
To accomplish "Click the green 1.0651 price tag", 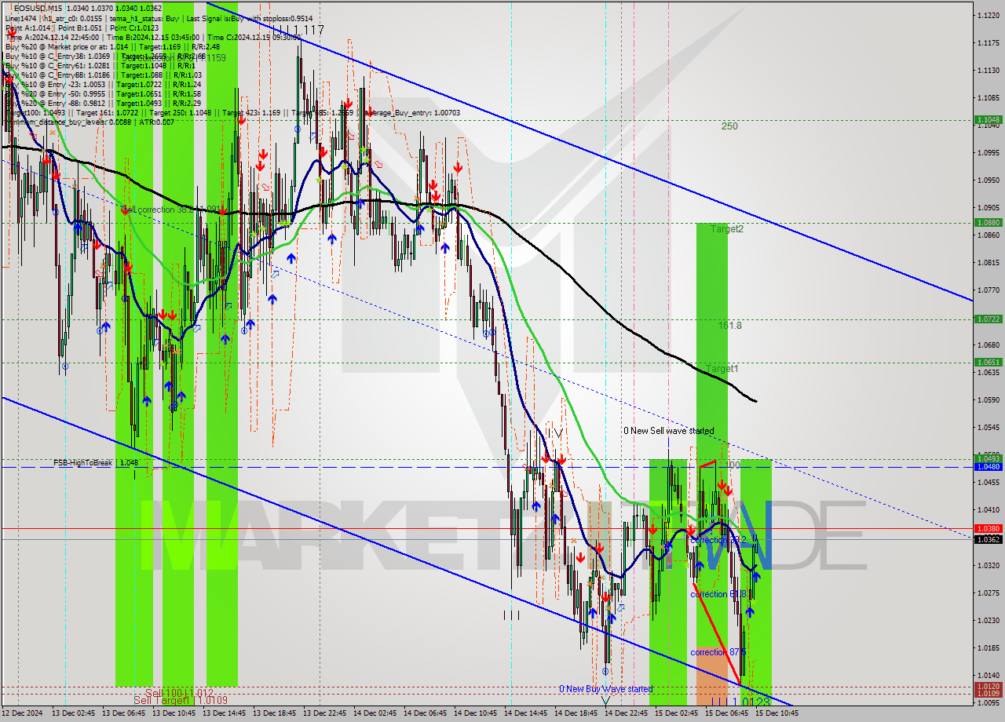I will pyautogui.click(x=988, y=363).
